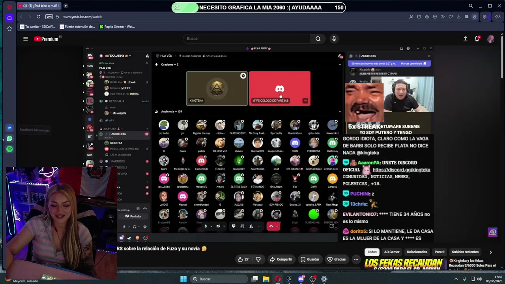
Task: Click Discord user settings gear in video
Action: point(145,227)
